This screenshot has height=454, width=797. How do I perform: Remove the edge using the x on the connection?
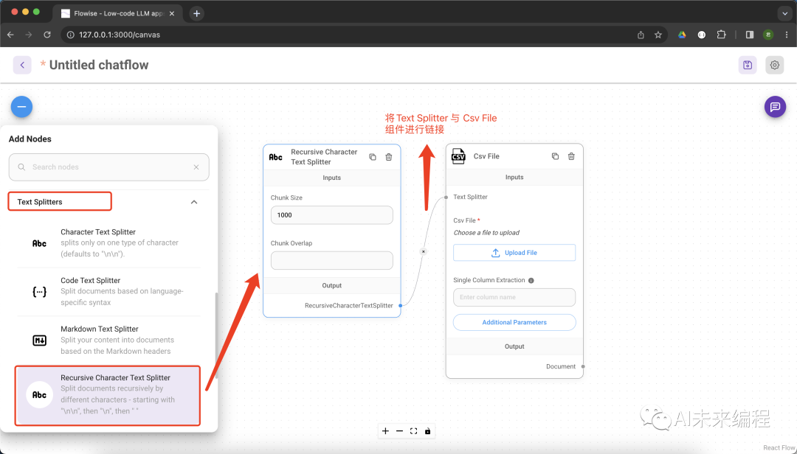coord(423,251)
